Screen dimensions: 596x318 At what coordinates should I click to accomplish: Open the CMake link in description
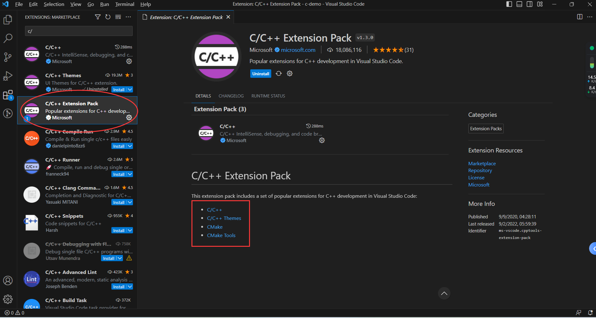(215, 227)
